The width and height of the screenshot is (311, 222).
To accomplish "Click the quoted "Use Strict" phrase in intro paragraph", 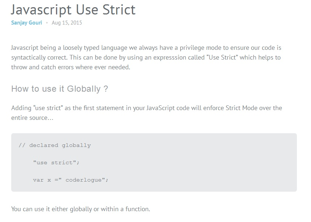I will (223, 57).
